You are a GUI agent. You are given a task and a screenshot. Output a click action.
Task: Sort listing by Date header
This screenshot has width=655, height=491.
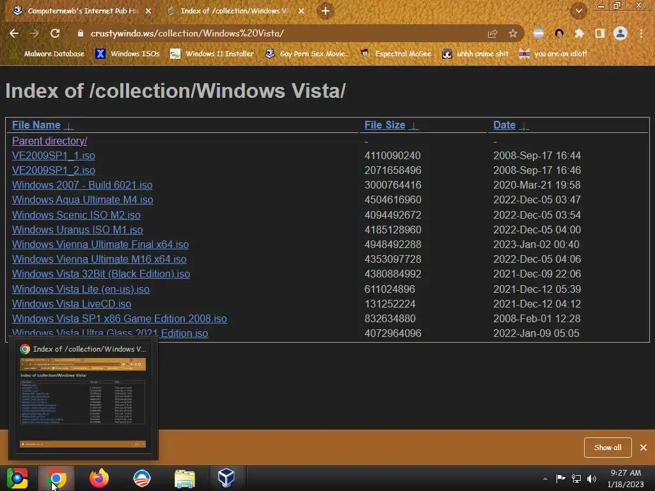coord(504,125)
